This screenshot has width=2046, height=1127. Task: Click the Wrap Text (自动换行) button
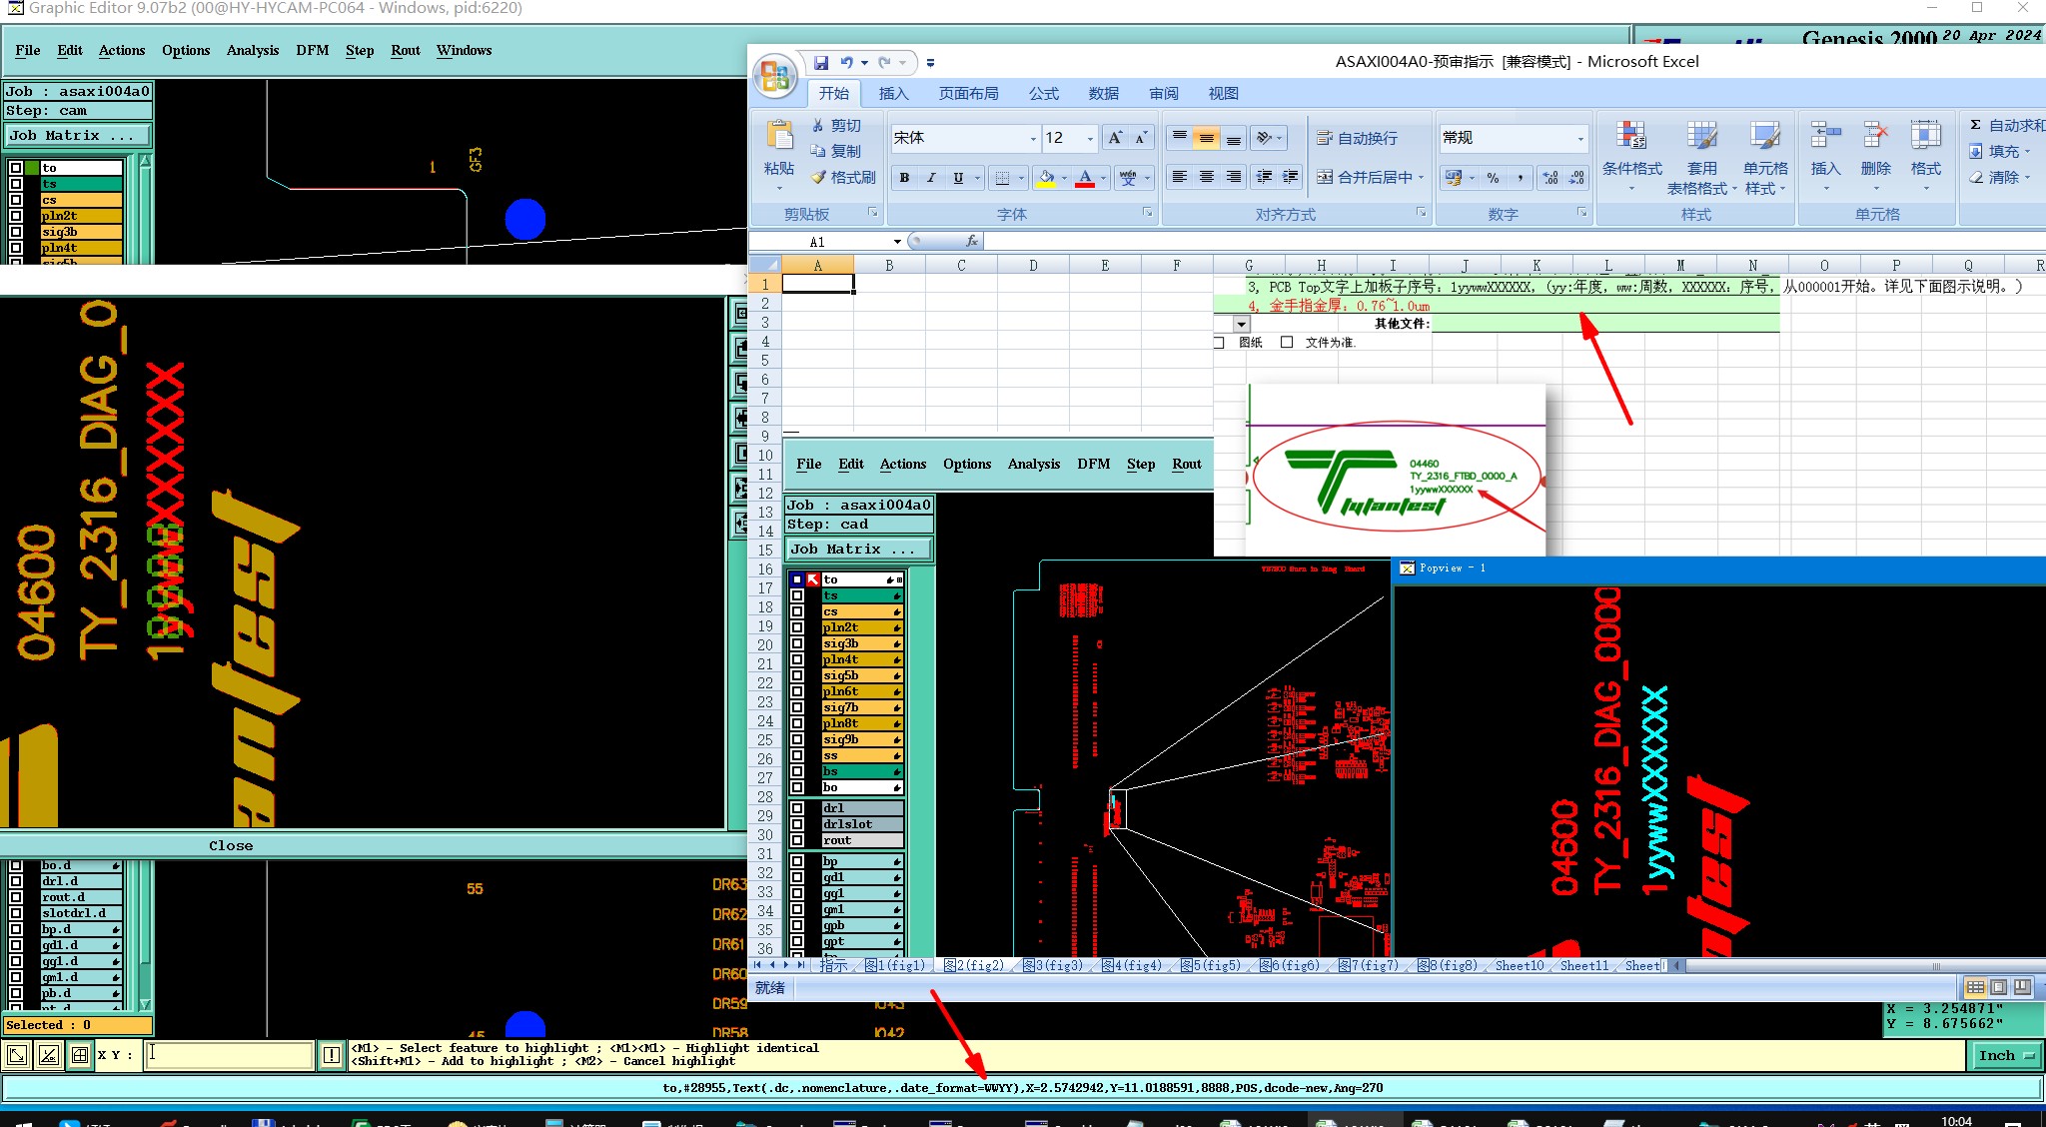click(x=1357, y=138)
